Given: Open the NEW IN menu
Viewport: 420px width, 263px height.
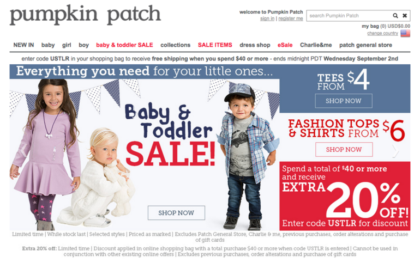Looking at the screenshot, I should [x=23, y=45].
